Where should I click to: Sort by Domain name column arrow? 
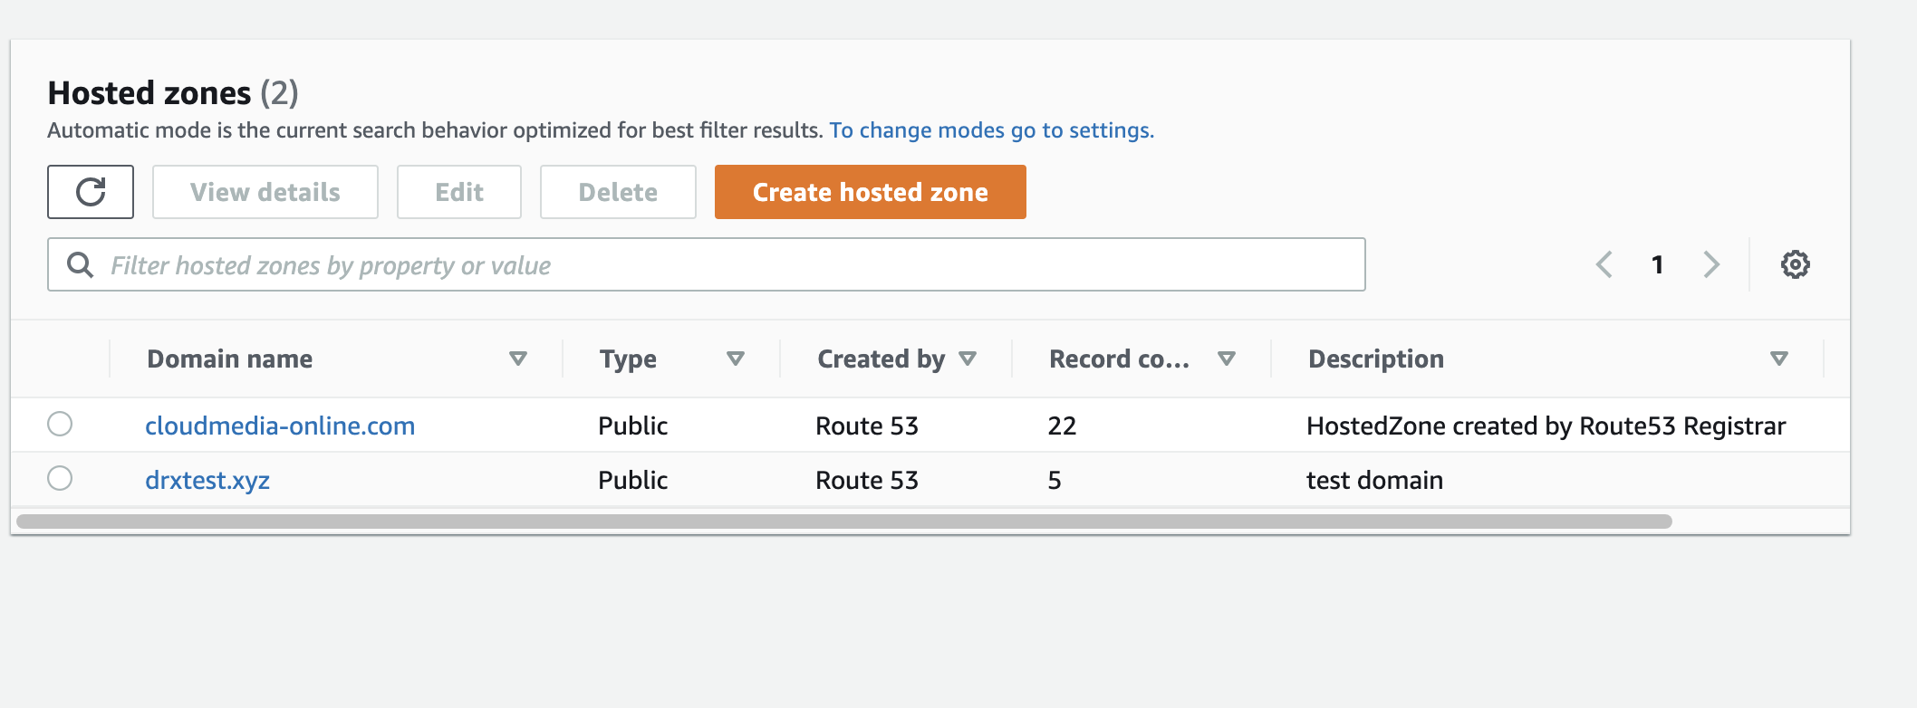(518, 359)
